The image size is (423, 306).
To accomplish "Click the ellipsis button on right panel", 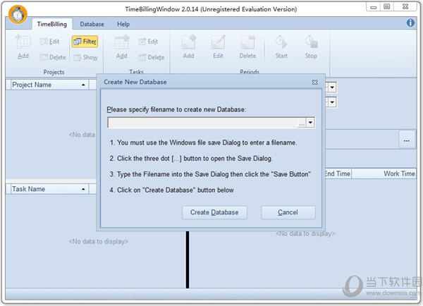I will [x=407, y=140].
